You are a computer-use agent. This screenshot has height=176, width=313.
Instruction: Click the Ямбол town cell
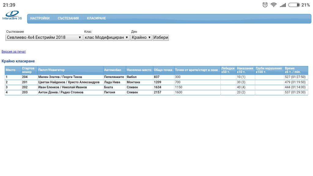tap(139, 77)
